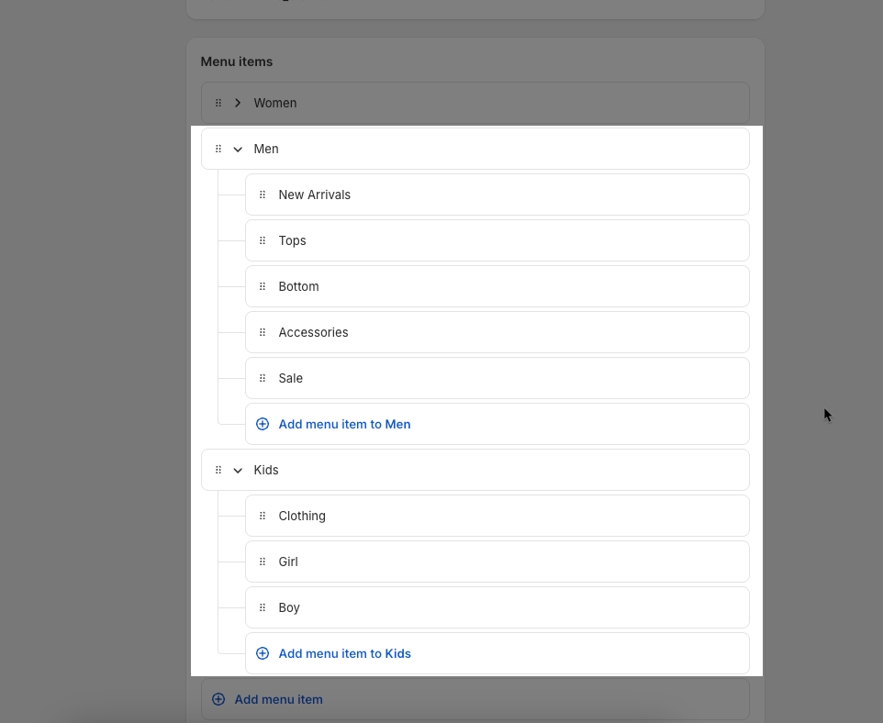Click the plus icon of the bottom Add menu item

218,699
